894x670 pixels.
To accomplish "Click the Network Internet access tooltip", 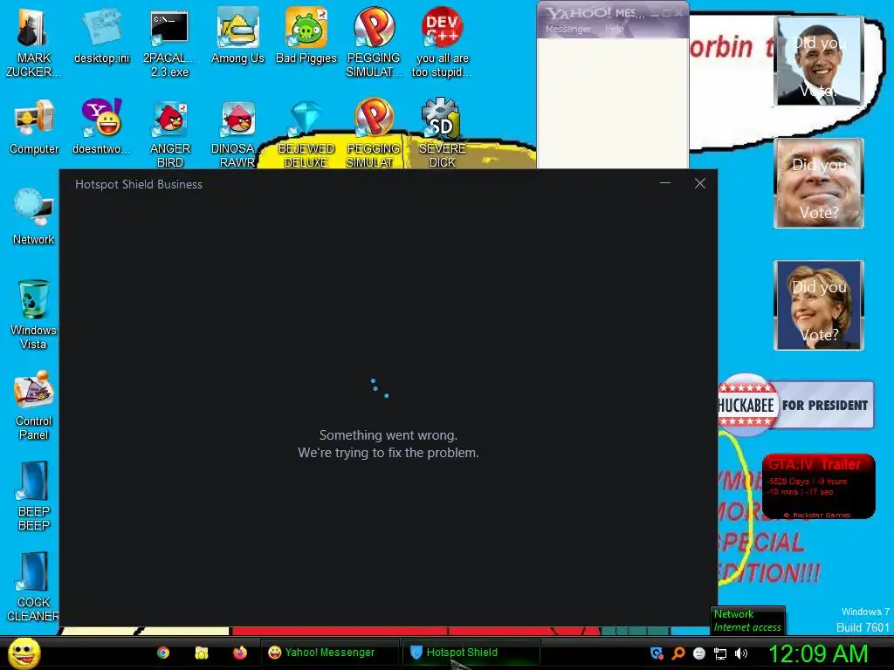I will (x=747, y=620).
